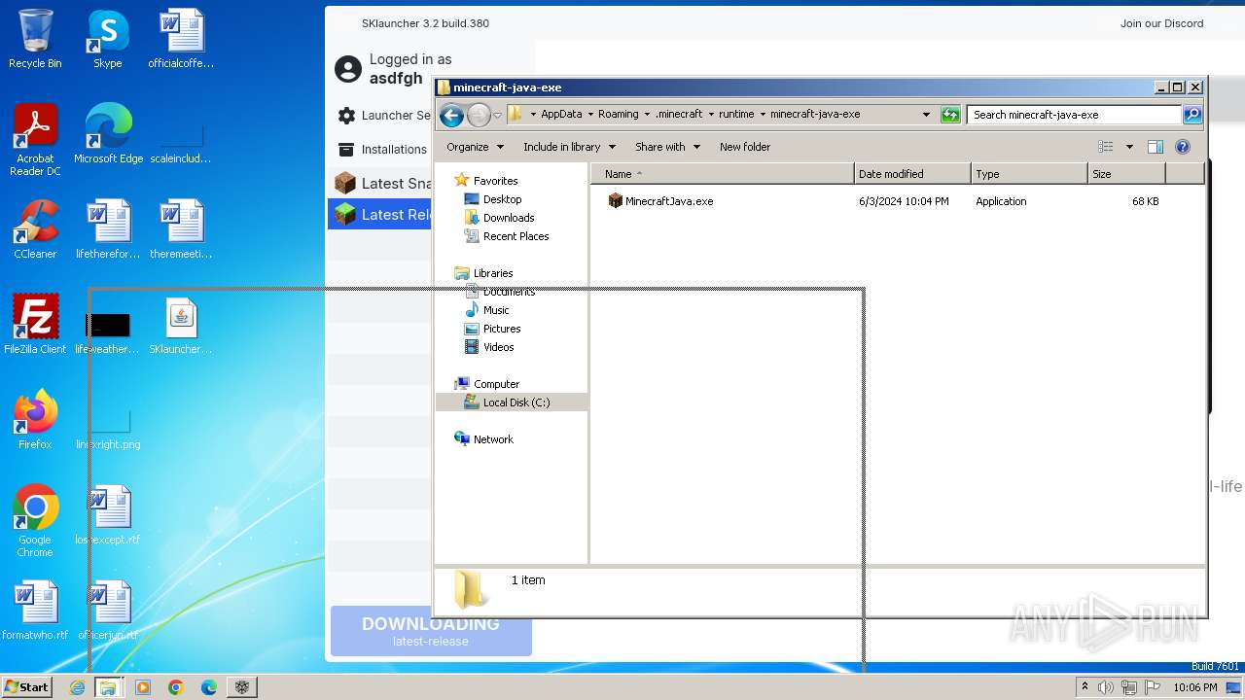Screen dimensions: 1245x700
Task: Select Latest Snapshot profile in SKlauncher
Action: (x=381, y=183)
